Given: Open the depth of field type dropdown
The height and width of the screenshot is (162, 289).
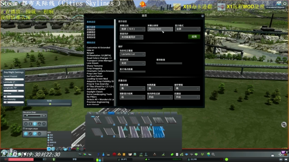Looking at the screenshot, I should (x=132, y=63).
